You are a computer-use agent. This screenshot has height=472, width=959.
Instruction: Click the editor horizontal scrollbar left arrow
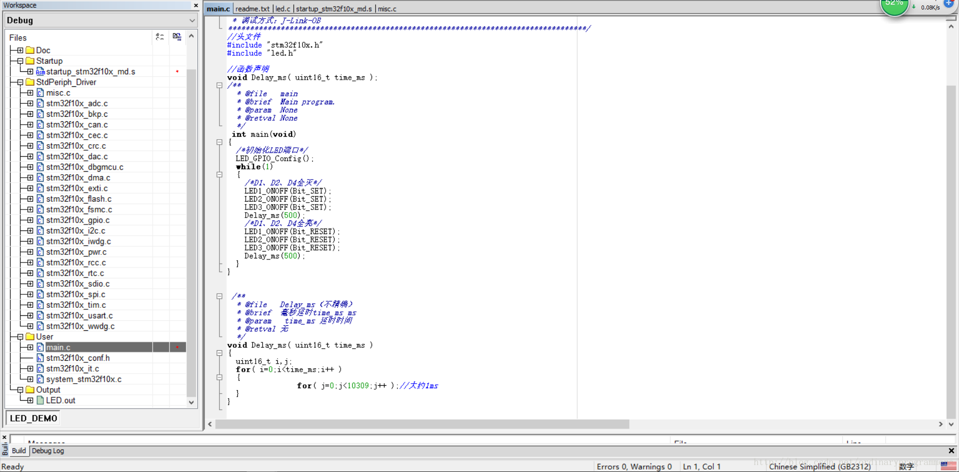[x=210, y=424]
